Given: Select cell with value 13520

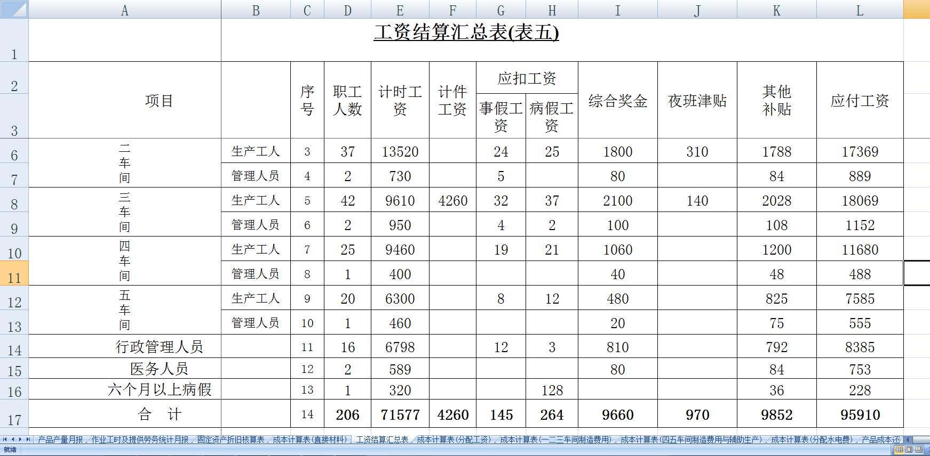Looking at the screenshot, I should click(400, 151).
